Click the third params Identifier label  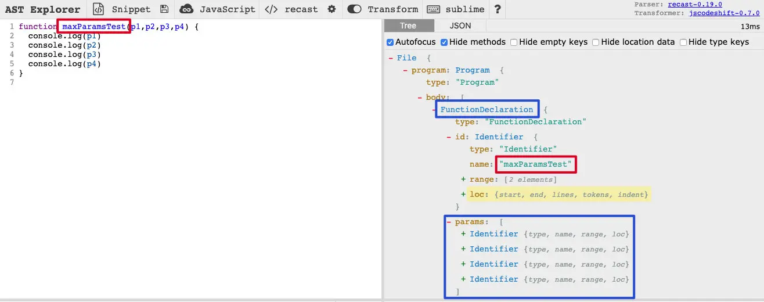point(494,264)
